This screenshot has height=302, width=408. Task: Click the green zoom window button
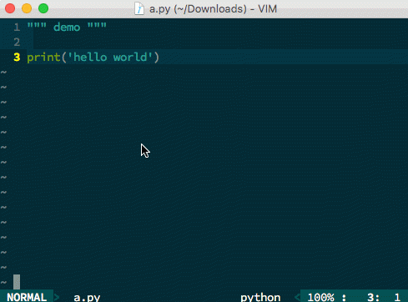pos(43,8)
